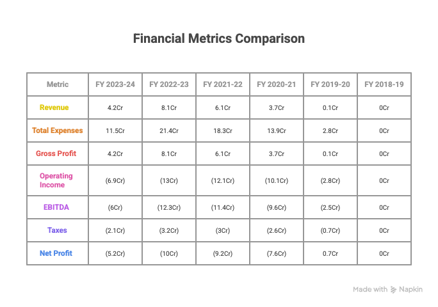Click the Metric column header
This screenshot has width=438, height=307.
pyautogui.click(x=58, y=84)
